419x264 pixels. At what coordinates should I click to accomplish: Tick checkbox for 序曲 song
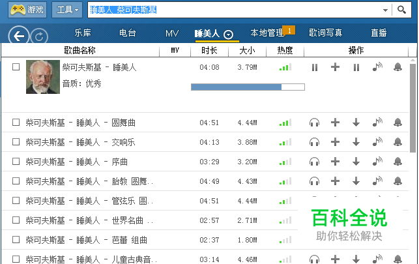(x=16, y=162)
